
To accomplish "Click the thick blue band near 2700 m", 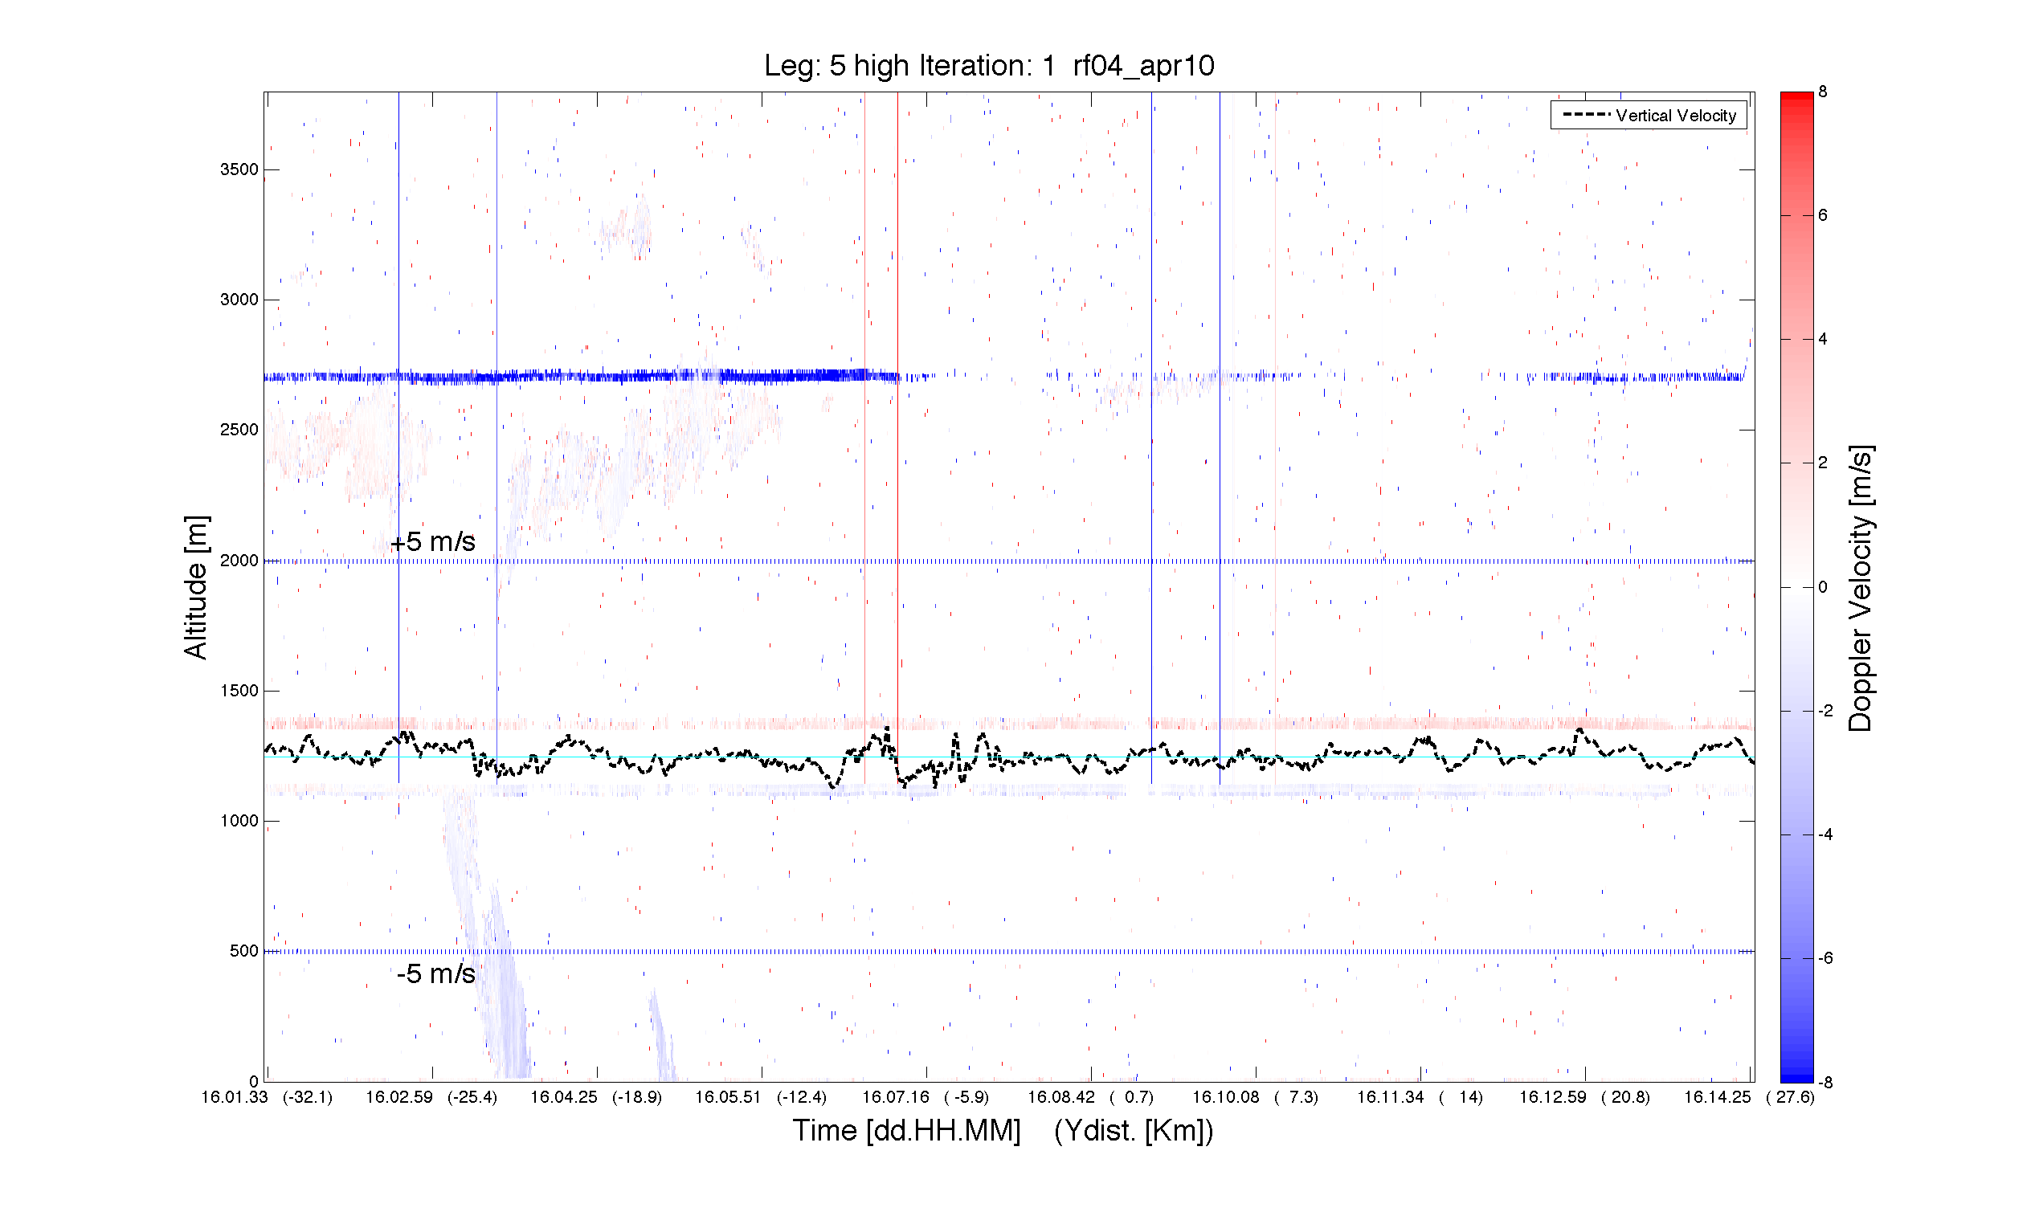I will coord(582,377).
